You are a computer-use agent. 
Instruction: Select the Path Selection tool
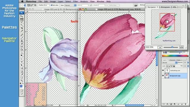pyautogui.click(x=22, y=65)
